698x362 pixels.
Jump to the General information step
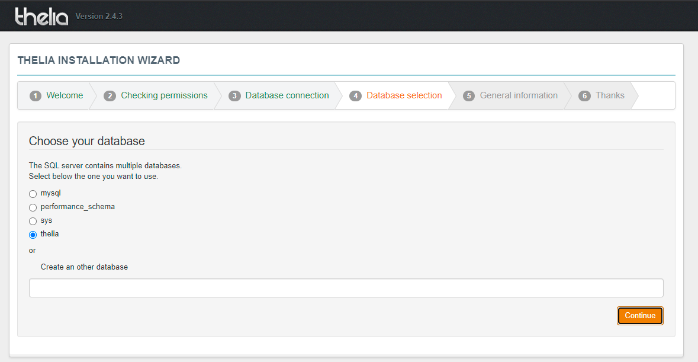click(x=519, y=95)
